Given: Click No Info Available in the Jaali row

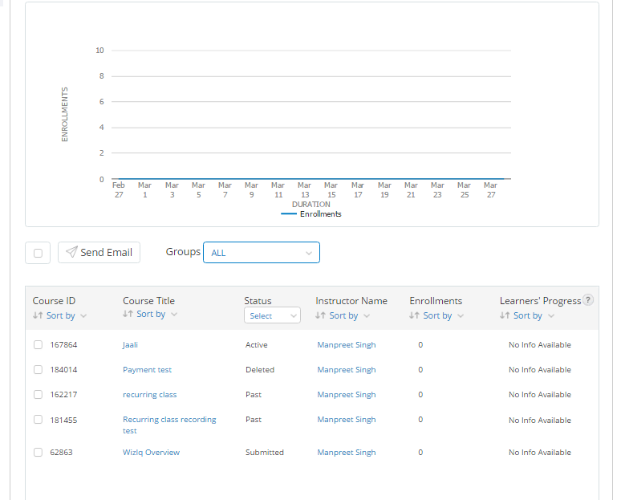Looking at the screenshot, I should [x=540, y=345].
